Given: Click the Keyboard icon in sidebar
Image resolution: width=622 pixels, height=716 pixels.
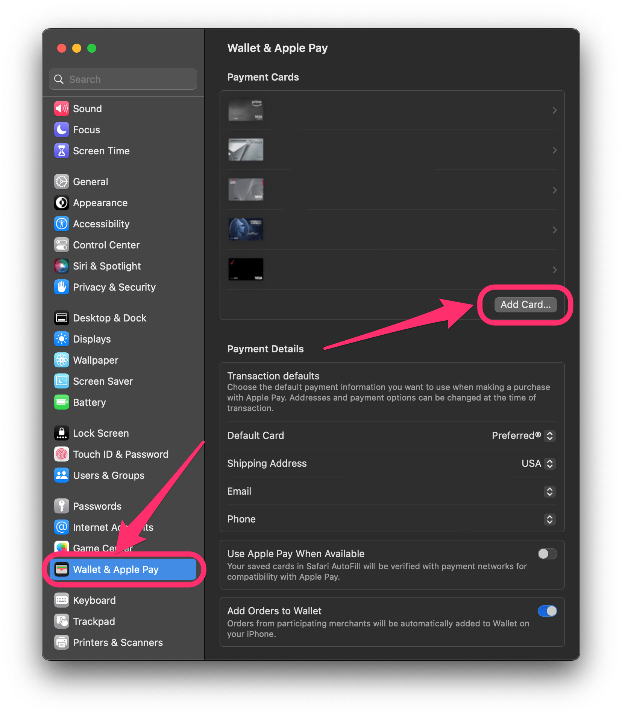Looking at the screenshot, I should [62, 600].
